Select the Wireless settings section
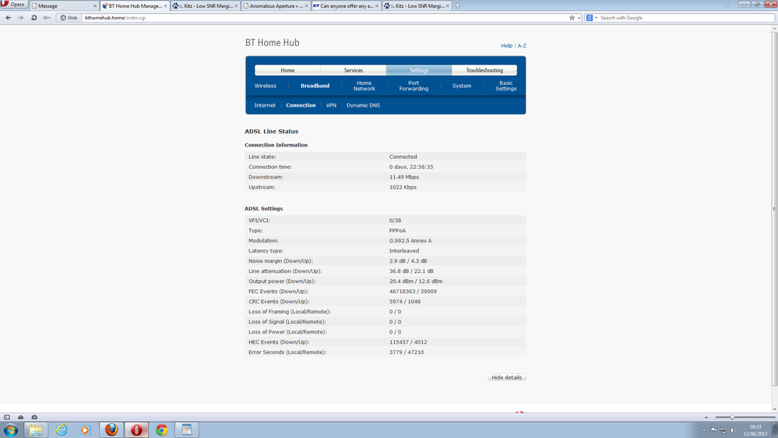Image resolution: width=778 pixels, height=438 pixels. pyautogui.click(x=266, y=86)
